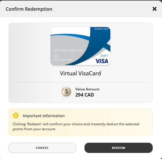Click the divider line under Virtual VisaCard
The width and height of the screenshot is (162, 159).
(80, 83)
